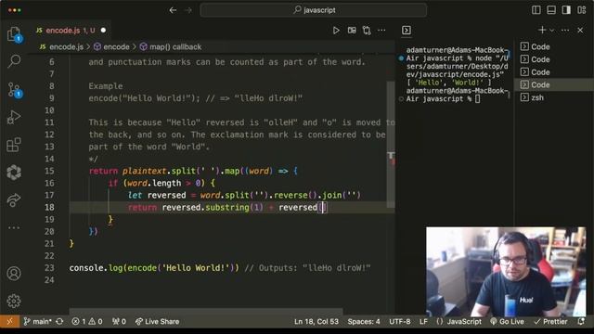Click encode.js in the breadcrumb
This screenshot has height=334, width=594.
point(66,47)
